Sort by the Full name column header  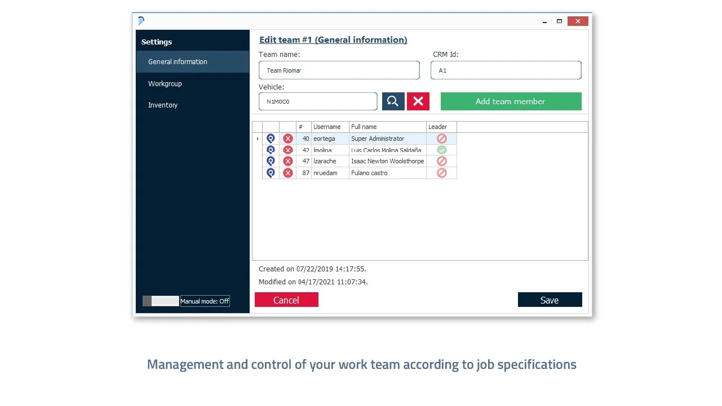coord(388,127)
